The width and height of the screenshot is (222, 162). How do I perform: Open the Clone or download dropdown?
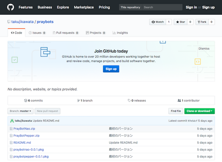[199, 111]
